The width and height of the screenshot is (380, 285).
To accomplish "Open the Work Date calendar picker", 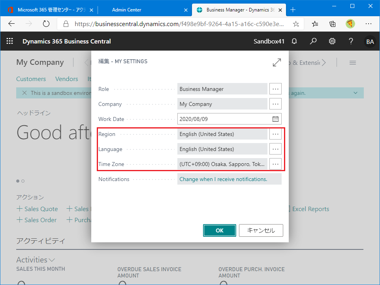I will coord(275,119).
